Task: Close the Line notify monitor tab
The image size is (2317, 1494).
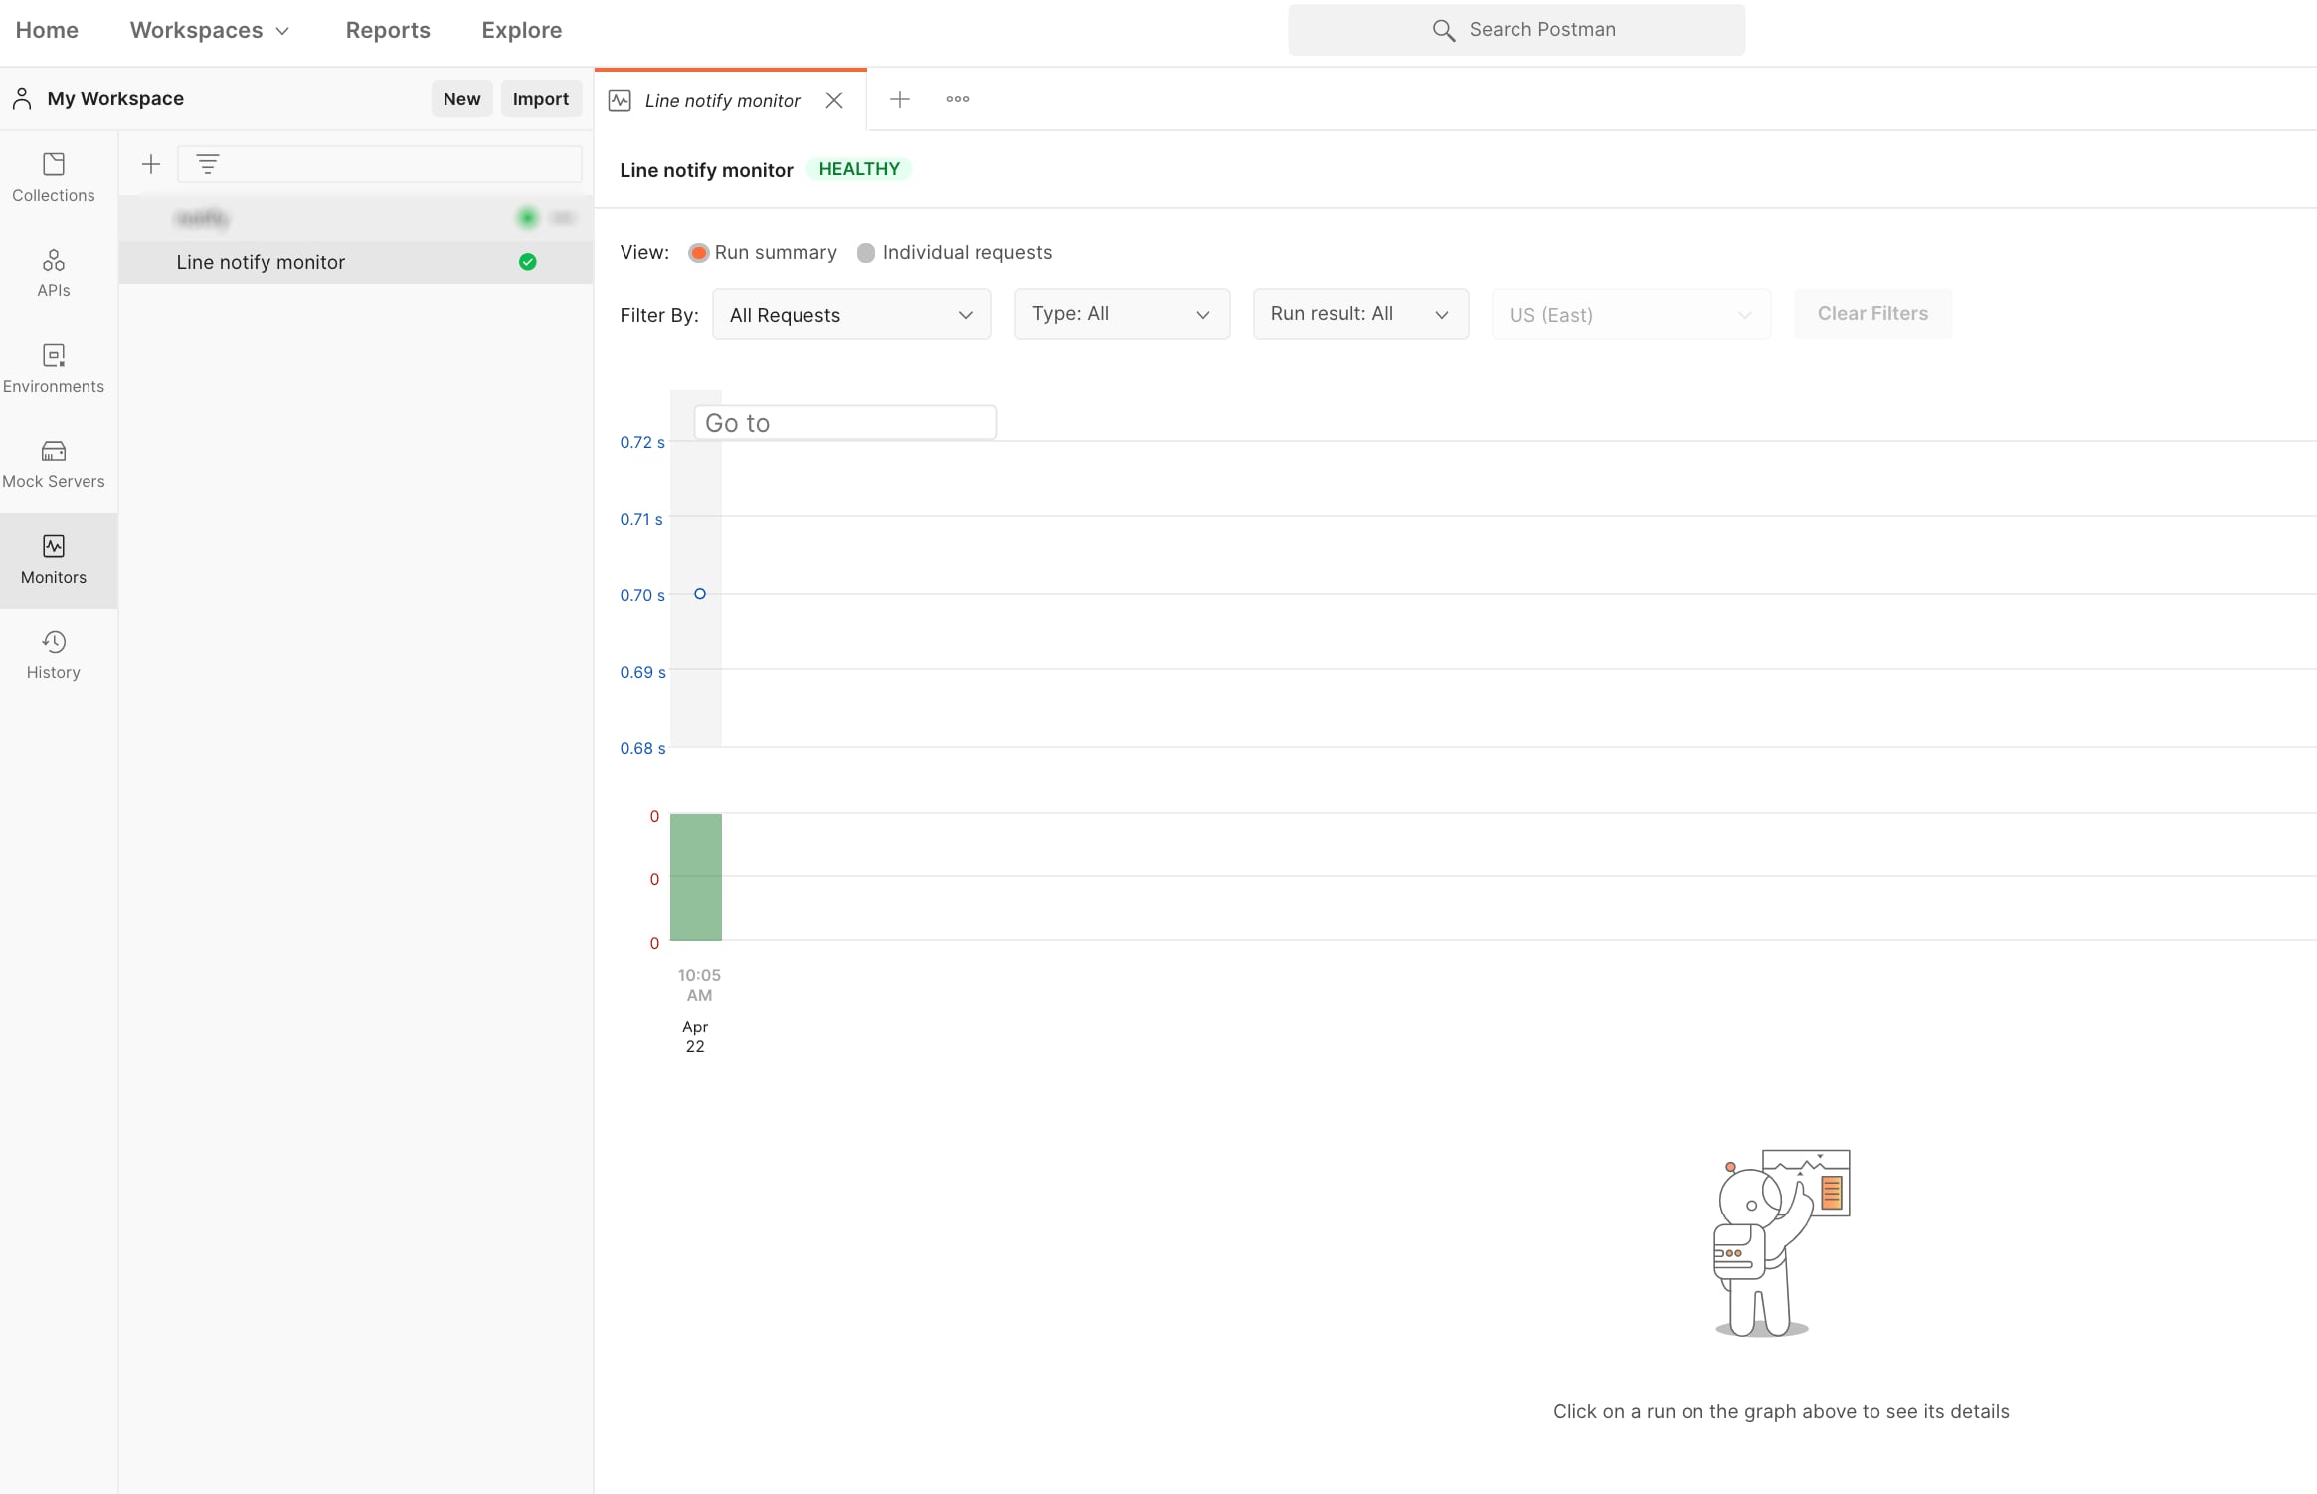Action: pyautogui.click(x=834, y=100)
